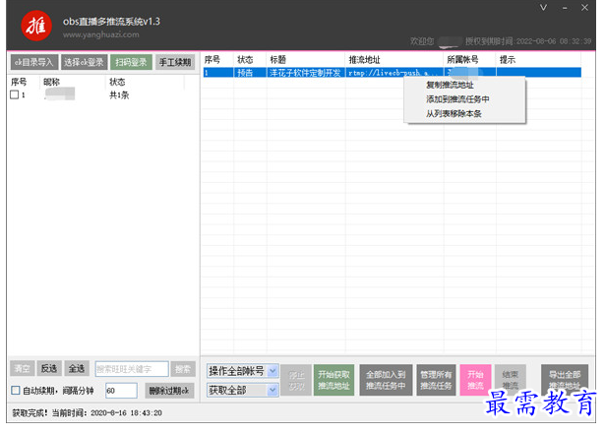
Task: Choose 复制推流地址 from context menu
Action: (451, 86)
